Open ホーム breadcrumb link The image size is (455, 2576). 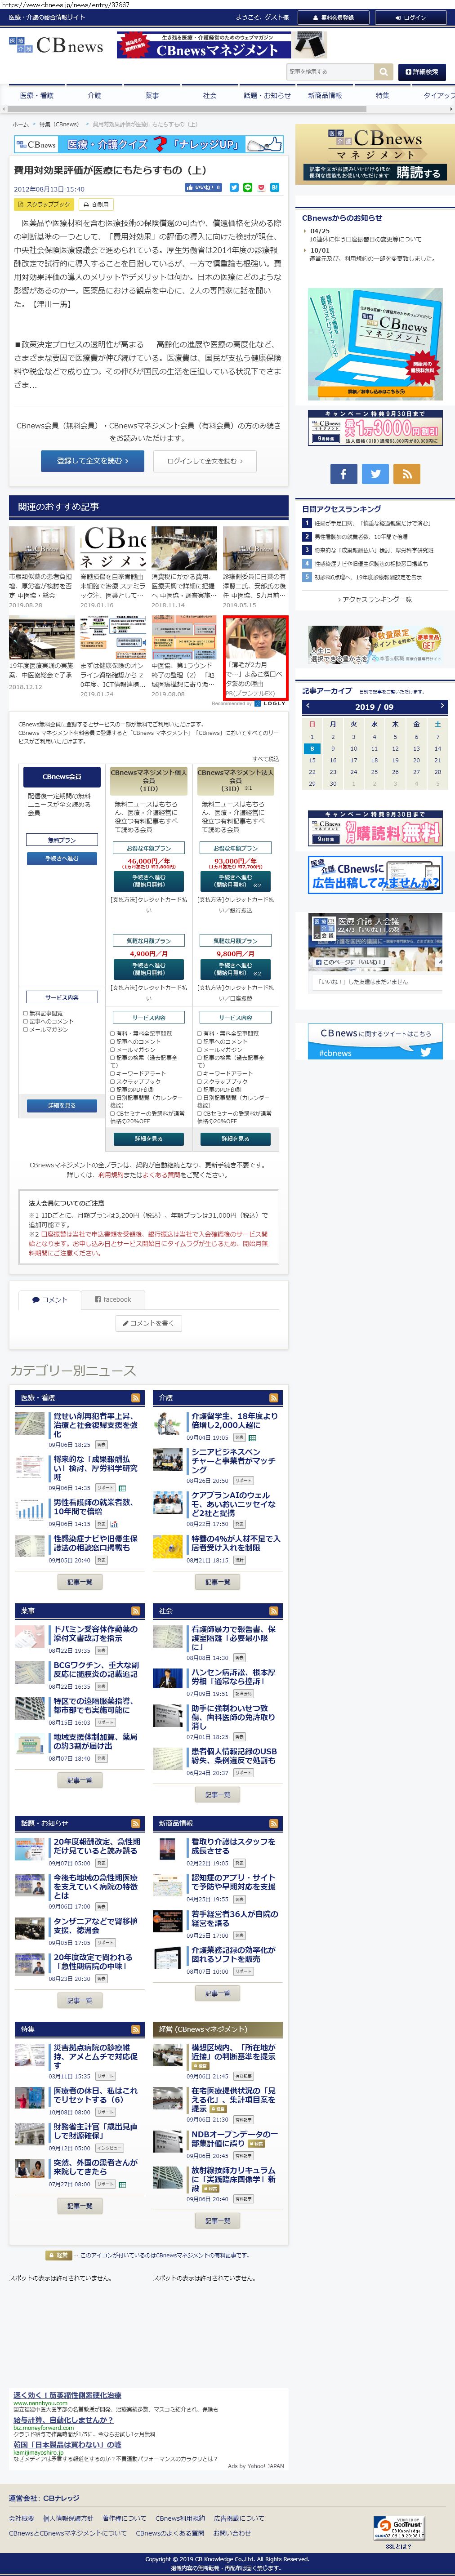(x=20, y=124)
